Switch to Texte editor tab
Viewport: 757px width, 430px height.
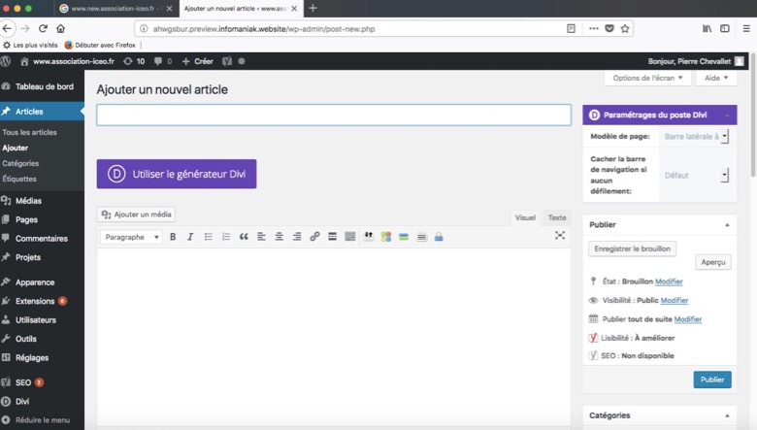pyautogui.click(x=557, y=217)
